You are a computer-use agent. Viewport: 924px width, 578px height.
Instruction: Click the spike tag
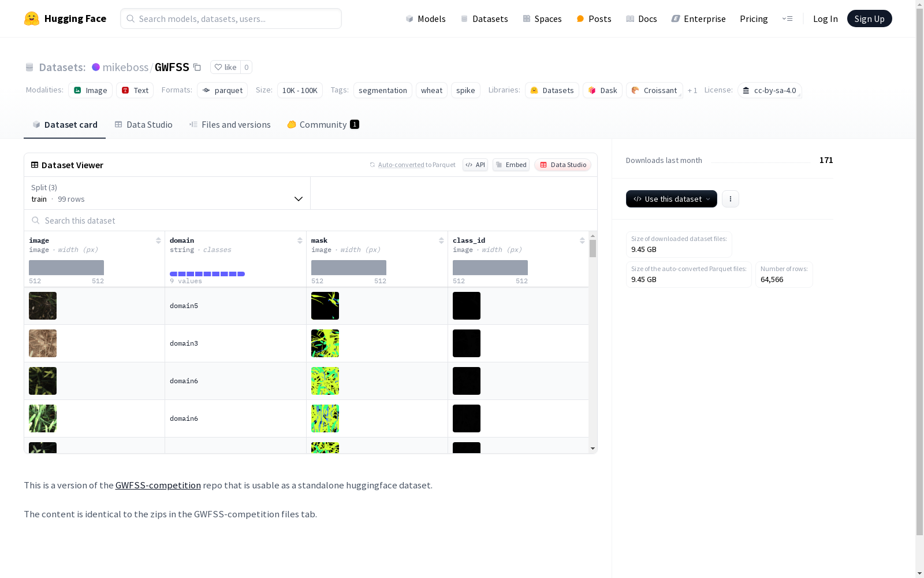point(465,90)
